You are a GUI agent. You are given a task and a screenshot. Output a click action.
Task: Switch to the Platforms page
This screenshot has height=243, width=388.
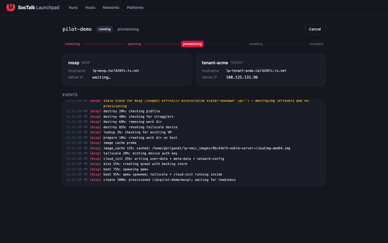pyautogui.click(x=135, y=8)
